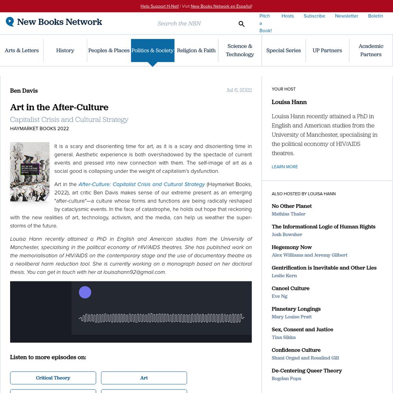Click the Jul 6, 2022 date
This screenshot has height=393, width=393.
click(239, 90)
